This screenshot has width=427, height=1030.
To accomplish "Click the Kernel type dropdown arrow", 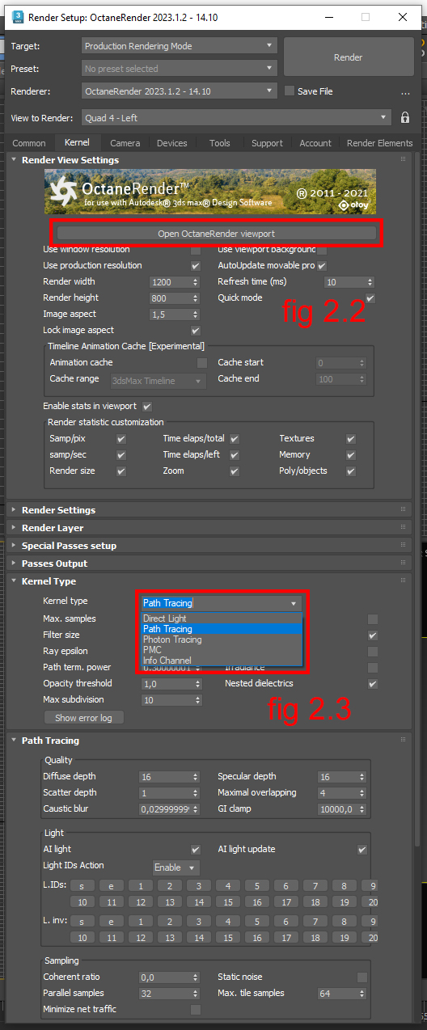I will coord(293,603).
